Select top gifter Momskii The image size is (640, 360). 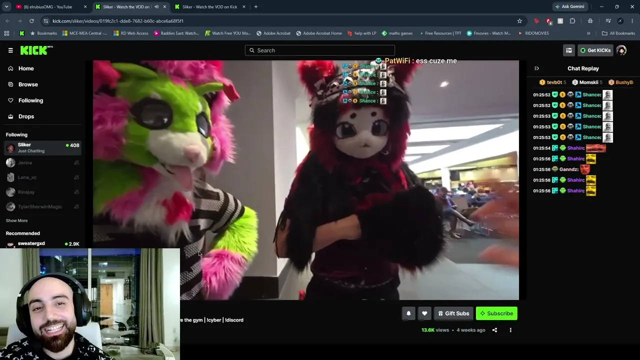587,82
